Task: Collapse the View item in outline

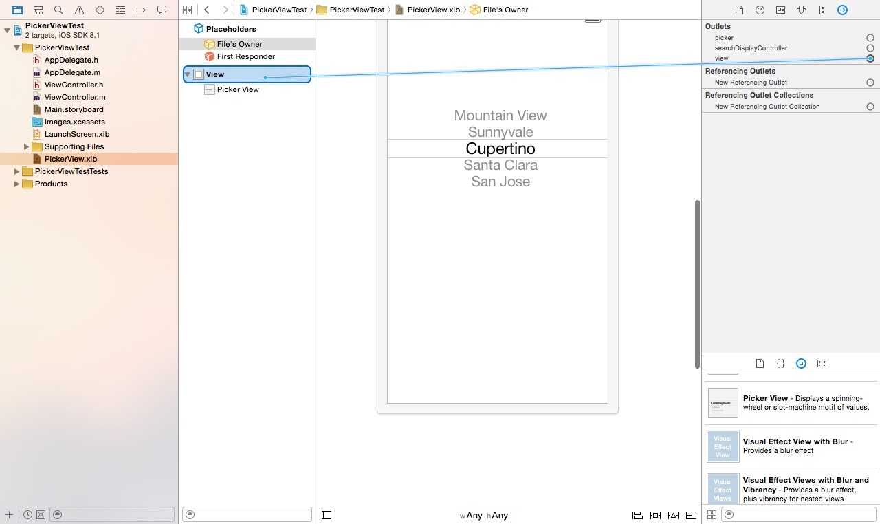Action: pyautogui.click(x=188, y=74)
